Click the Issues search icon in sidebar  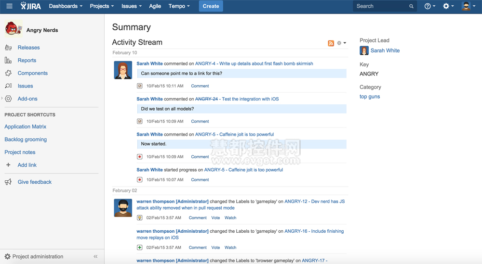coord(8,86)
